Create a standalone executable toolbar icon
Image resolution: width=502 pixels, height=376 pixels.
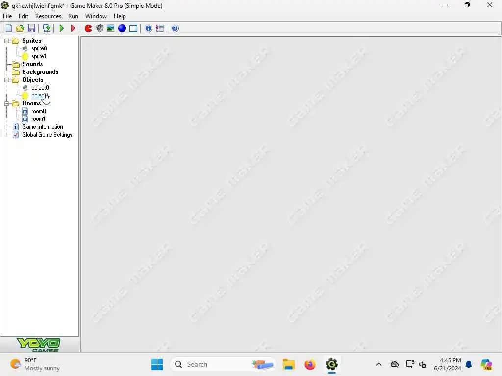[47, 28]
